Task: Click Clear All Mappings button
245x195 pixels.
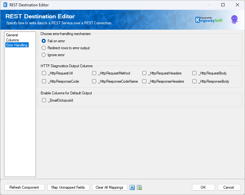Action: coord(109,187)
